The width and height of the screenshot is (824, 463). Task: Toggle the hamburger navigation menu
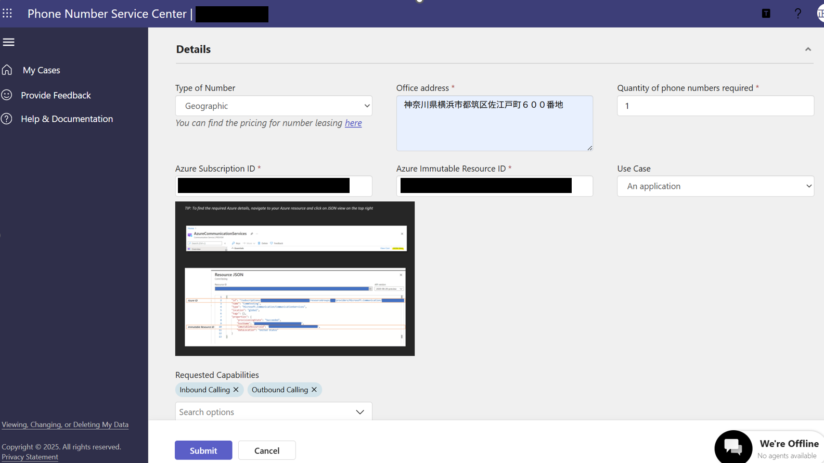(x=8, y=42)
